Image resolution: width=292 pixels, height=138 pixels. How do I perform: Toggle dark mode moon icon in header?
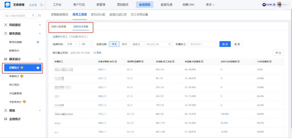42,5
